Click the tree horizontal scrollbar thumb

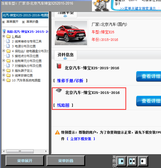pos(20,151)
